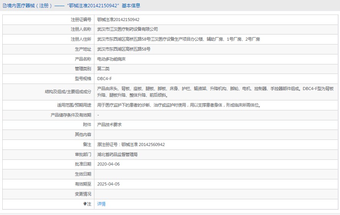Click the 结构及组成 description text

pos(215,92)
